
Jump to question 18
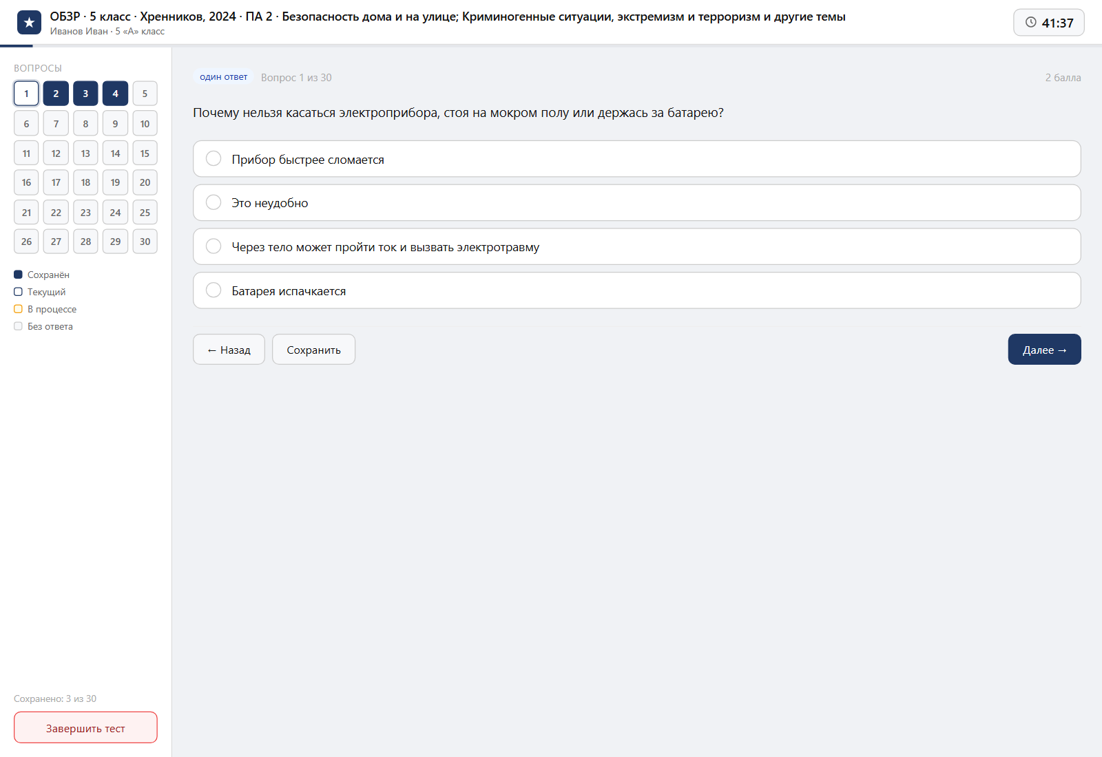85,182
